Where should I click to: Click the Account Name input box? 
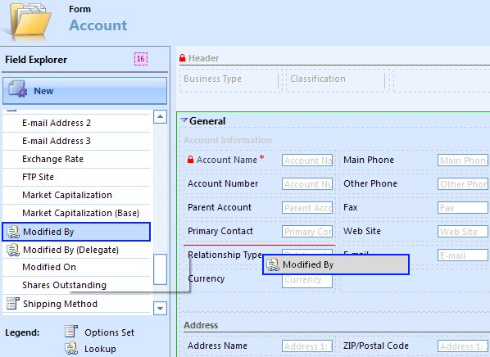[x=307, y=160]
